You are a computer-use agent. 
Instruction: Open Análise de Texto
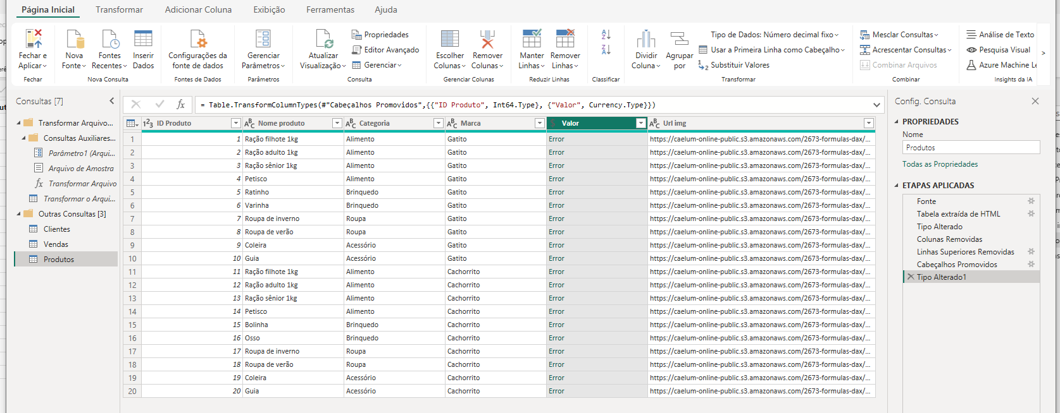1000,35
